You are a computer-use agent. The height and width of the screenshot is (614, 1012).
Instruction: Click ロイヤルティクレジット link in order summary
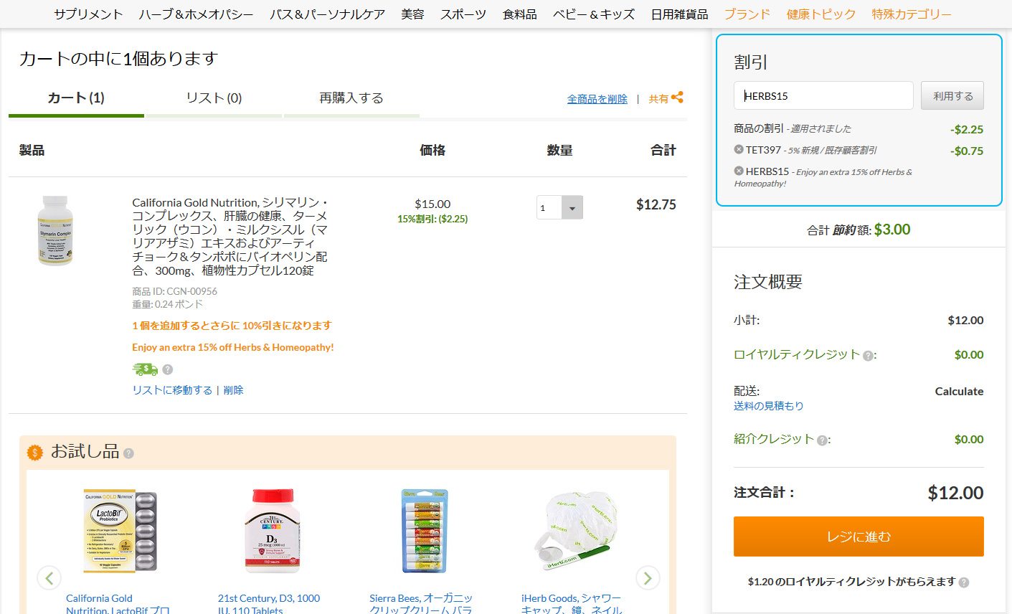coord(797,354)
